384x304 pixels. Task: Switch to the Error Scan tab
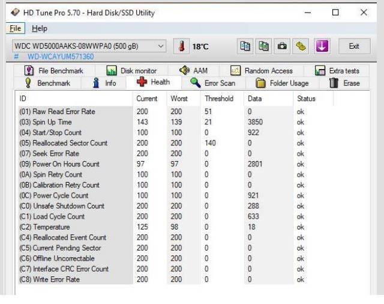click(213, 83)
